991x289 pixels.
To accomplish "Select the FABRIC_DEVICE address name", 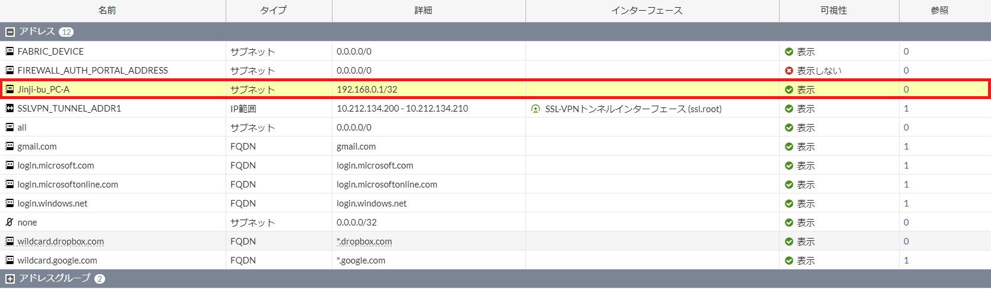I will pos(50,52).
